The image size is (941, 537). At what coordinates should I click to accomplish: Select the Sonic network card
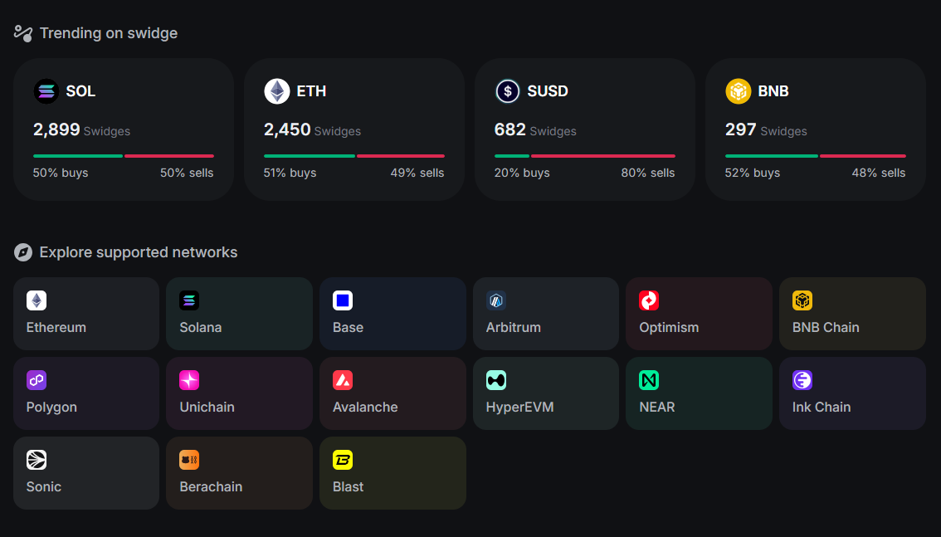pos(86,473)
